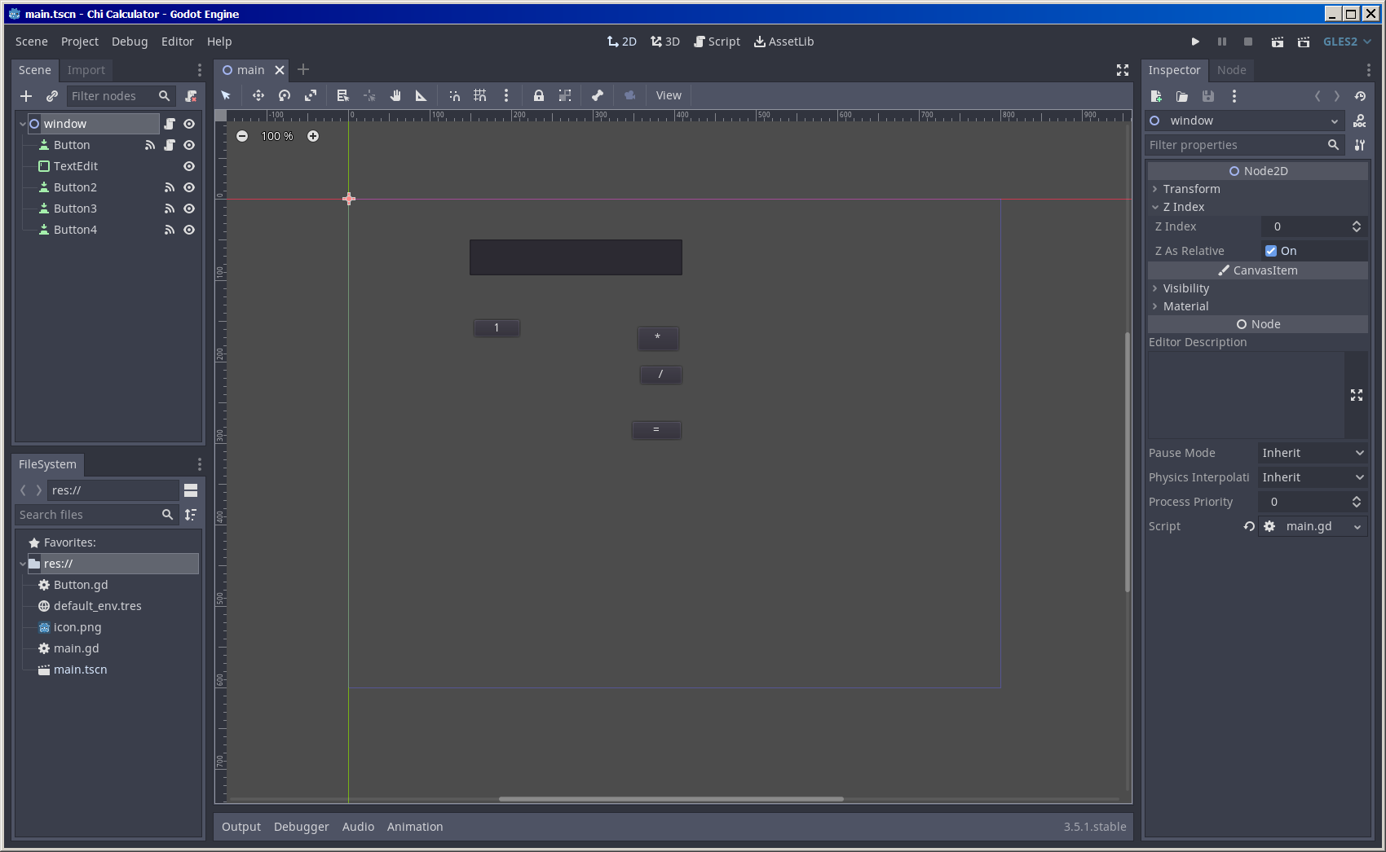Screen dimensions: 1386x852
Task: Switch to the Script workspace
Action: (717, 42)
